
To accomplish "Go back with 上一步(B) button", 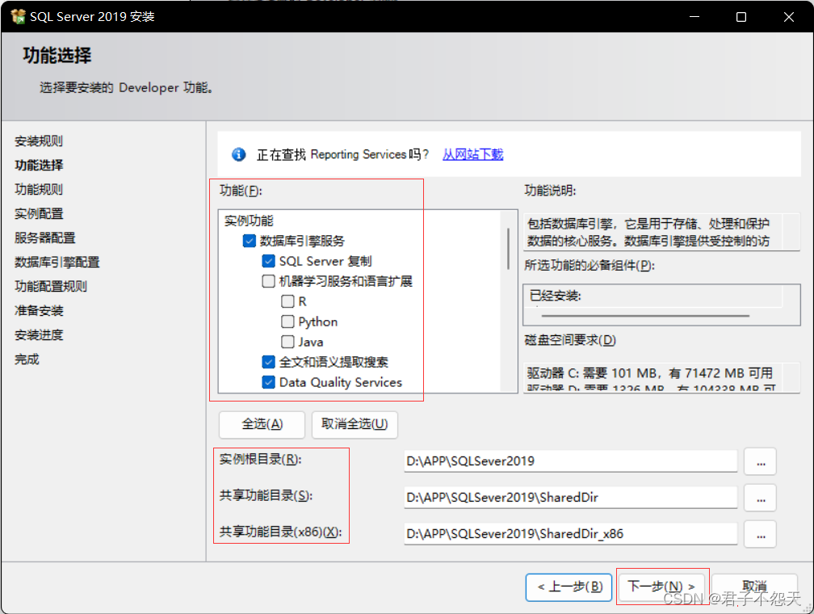I will pos(569,587).
